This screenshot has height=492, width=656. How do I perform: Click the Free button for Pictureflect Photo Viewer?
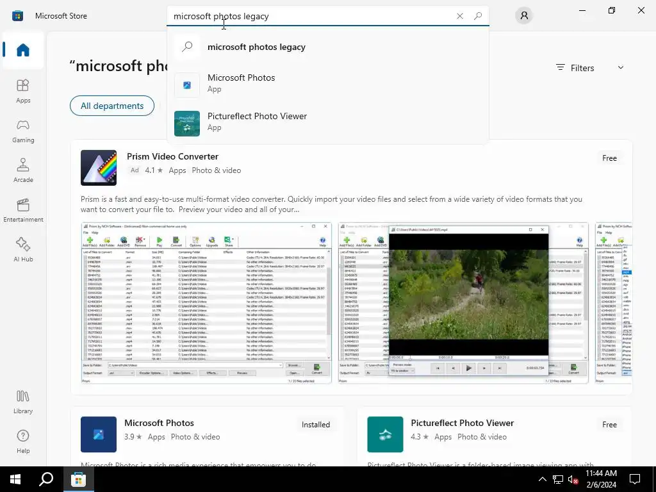click(609, 425)
